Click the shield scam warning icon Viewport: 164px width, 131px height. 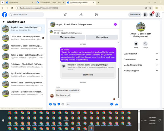64,66
